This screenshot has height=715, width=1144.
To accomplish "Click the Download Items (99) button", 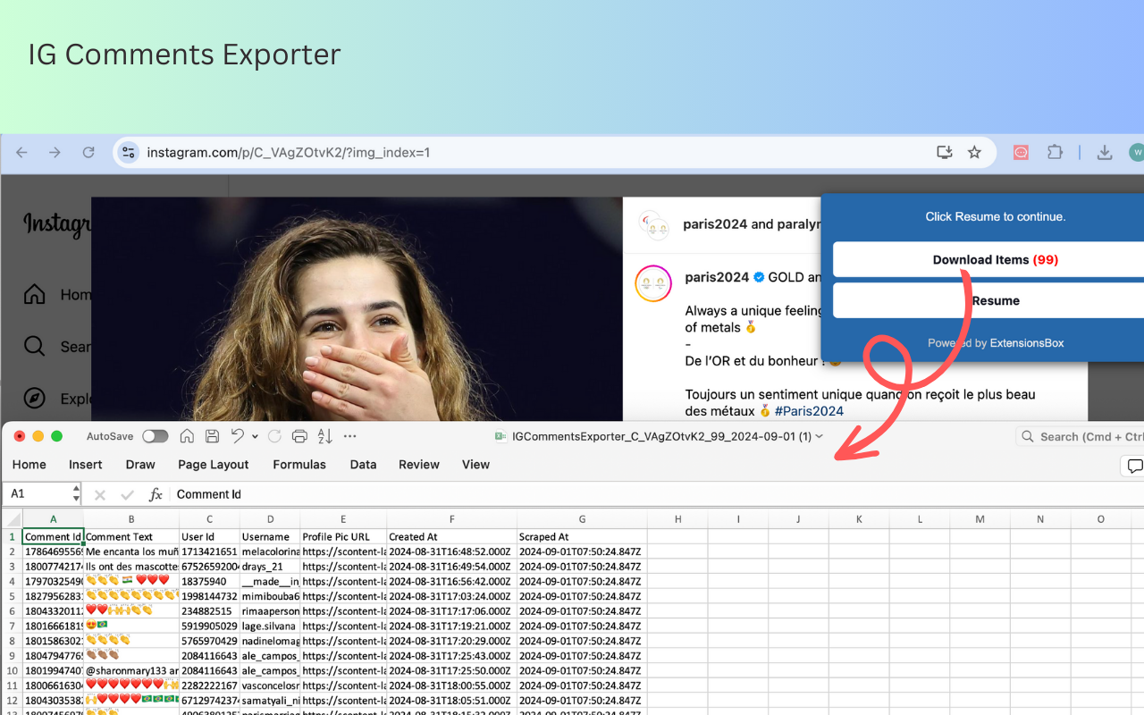I will point(988,260).
